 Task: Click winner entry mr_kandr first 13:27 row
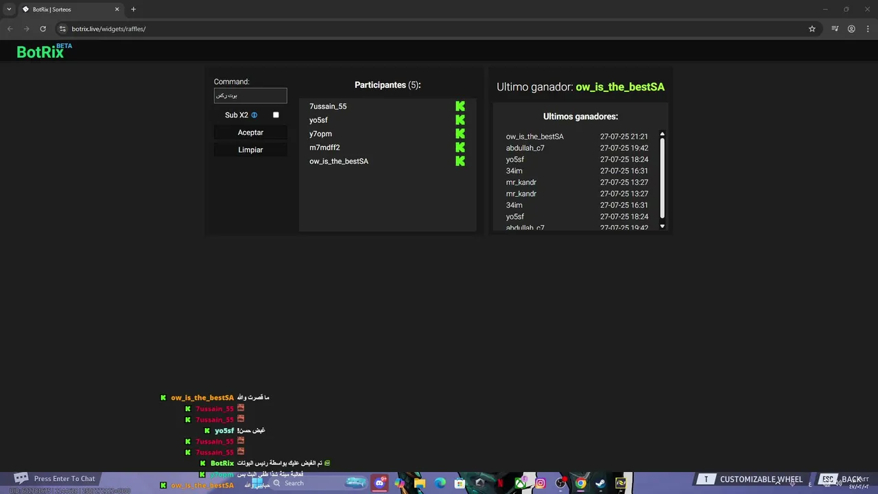577,183
